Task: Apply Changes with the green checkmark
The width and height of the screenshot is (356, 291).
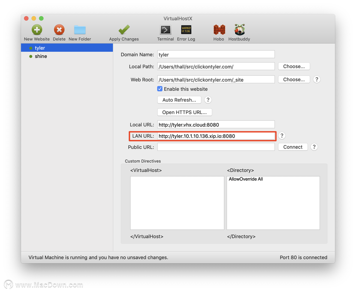Action: 124,30
